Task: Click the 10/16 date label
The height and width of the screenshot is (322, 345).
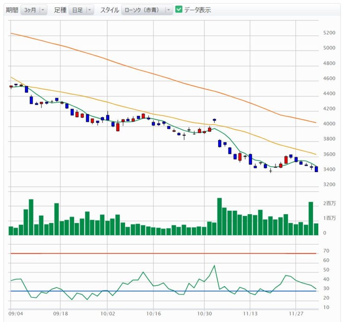Action: [154, 314]
